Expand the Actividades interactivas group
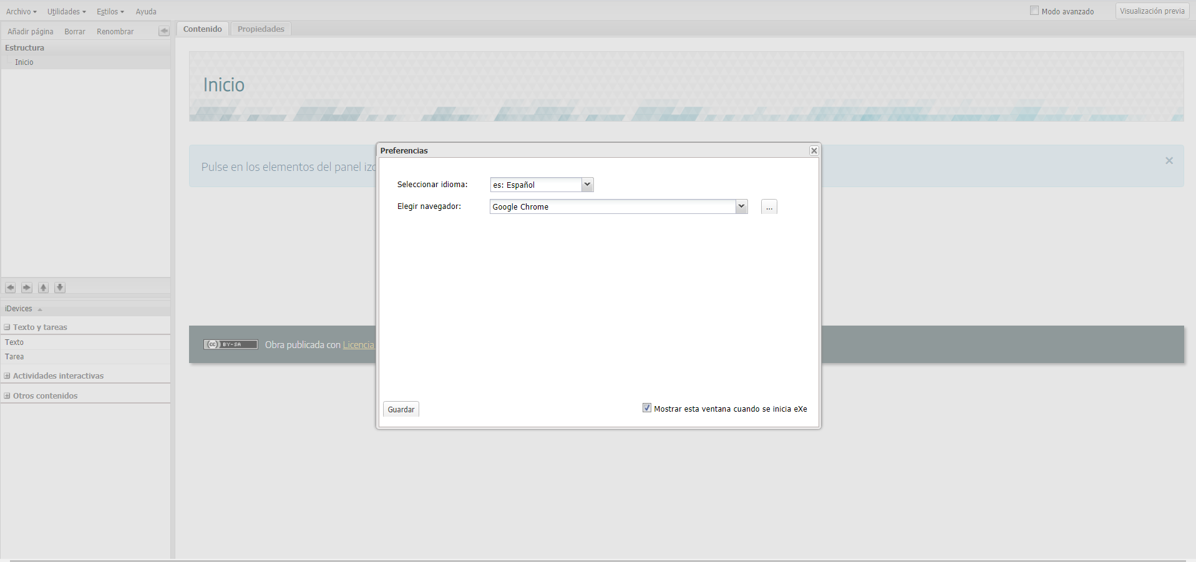This screenshot has width=1196, height=562. [x=7, y=376]
